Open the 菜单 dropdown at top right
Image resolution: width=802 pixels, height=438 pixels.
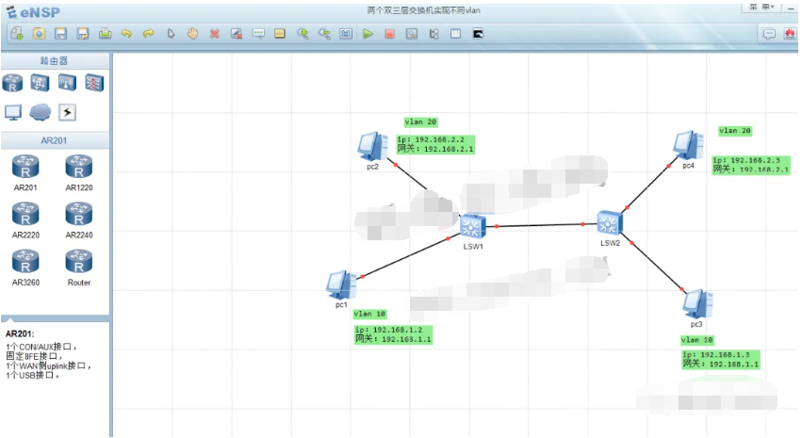[761, 8]
